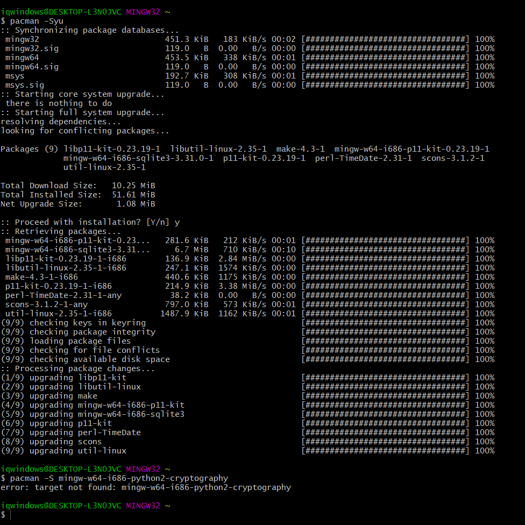The height and width of the screenshot is (525, 525).
Task: Click the '453.5 KiB' size of mingw64
Action: point(187,58)
